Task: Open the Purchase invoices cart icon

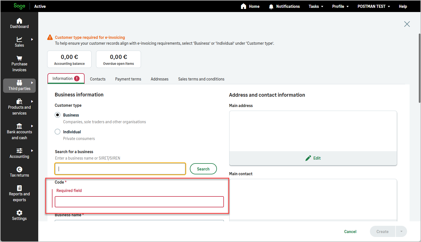Action: (19, 58)
